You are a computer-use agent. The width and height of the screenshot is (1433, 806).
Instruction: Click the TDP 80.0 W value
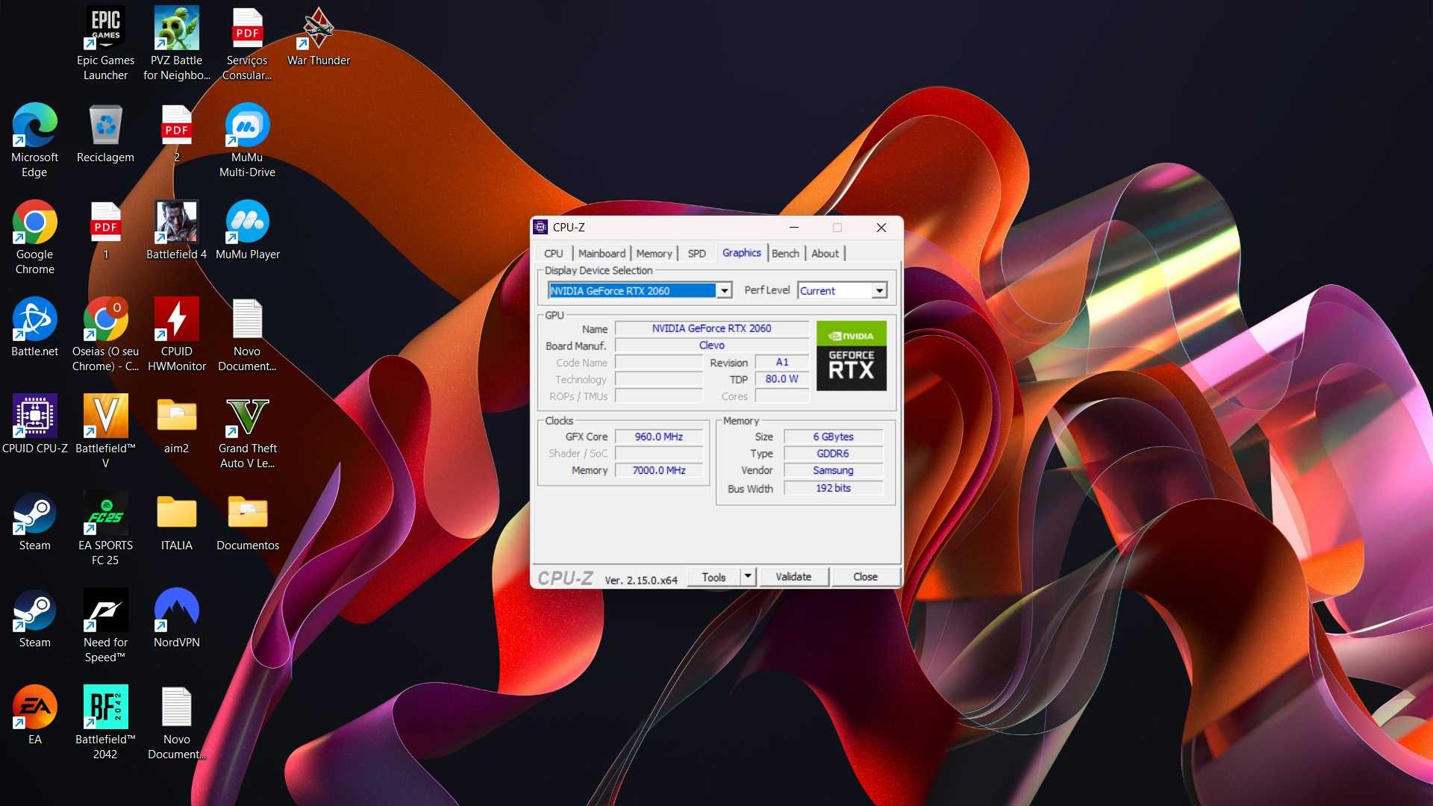(x=781, y=379)
